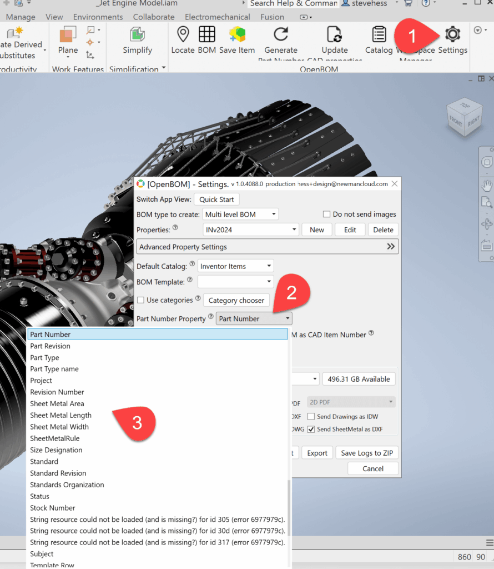Select the full navigation wheel icon
This screenshot has width=494, height=569.
[x=486, y=162]
